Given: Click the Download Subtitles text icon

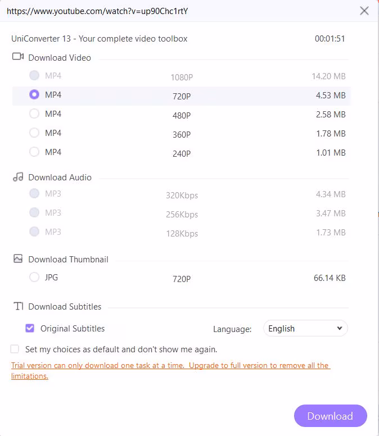Looking at the screenshot, I should [19, 306].
